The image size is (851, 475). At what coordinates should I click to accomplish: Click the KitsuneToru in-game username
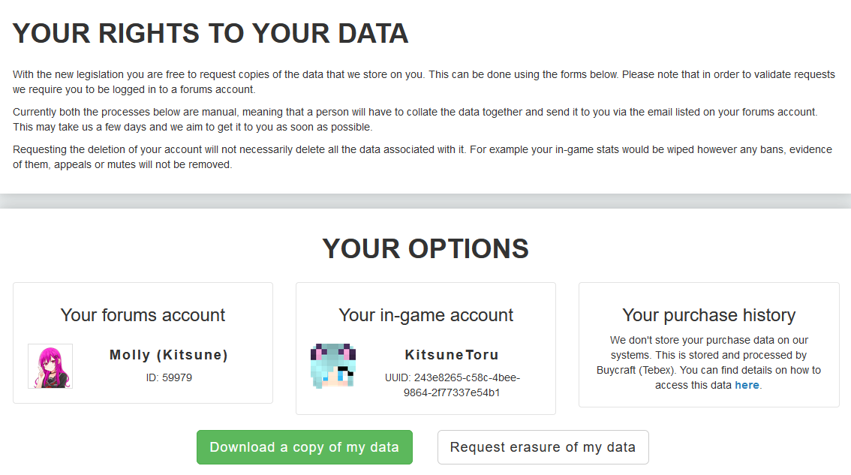[452, 355]
